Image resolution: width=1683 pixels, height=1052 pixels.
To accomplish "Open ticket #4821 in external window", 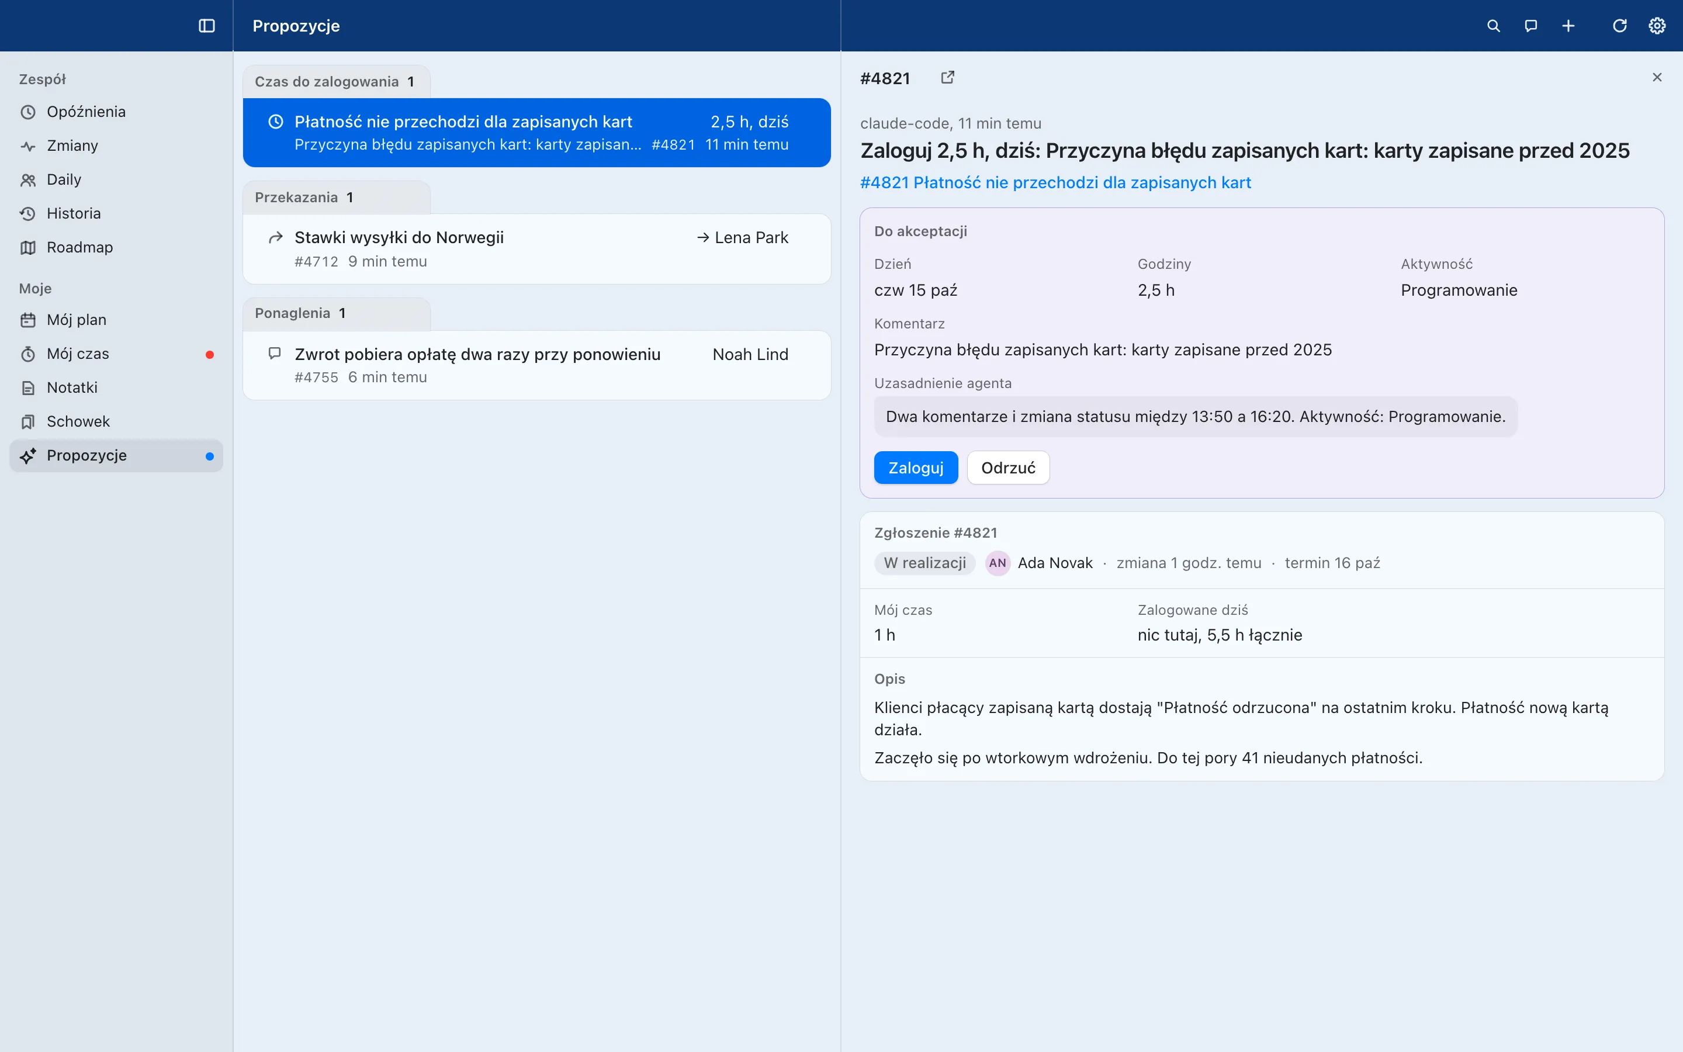I will point(947,77).
